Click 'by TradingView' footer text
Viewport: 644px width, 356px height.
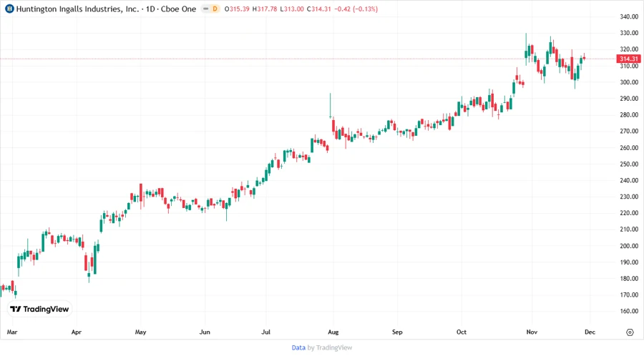point(330,347)
